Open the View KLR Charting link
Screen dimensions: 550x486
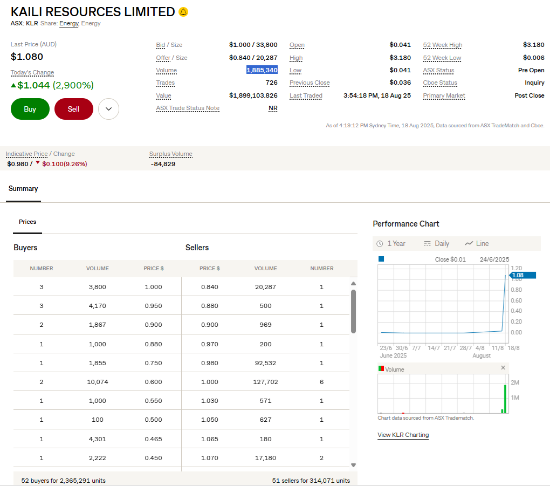click(403, 435)
